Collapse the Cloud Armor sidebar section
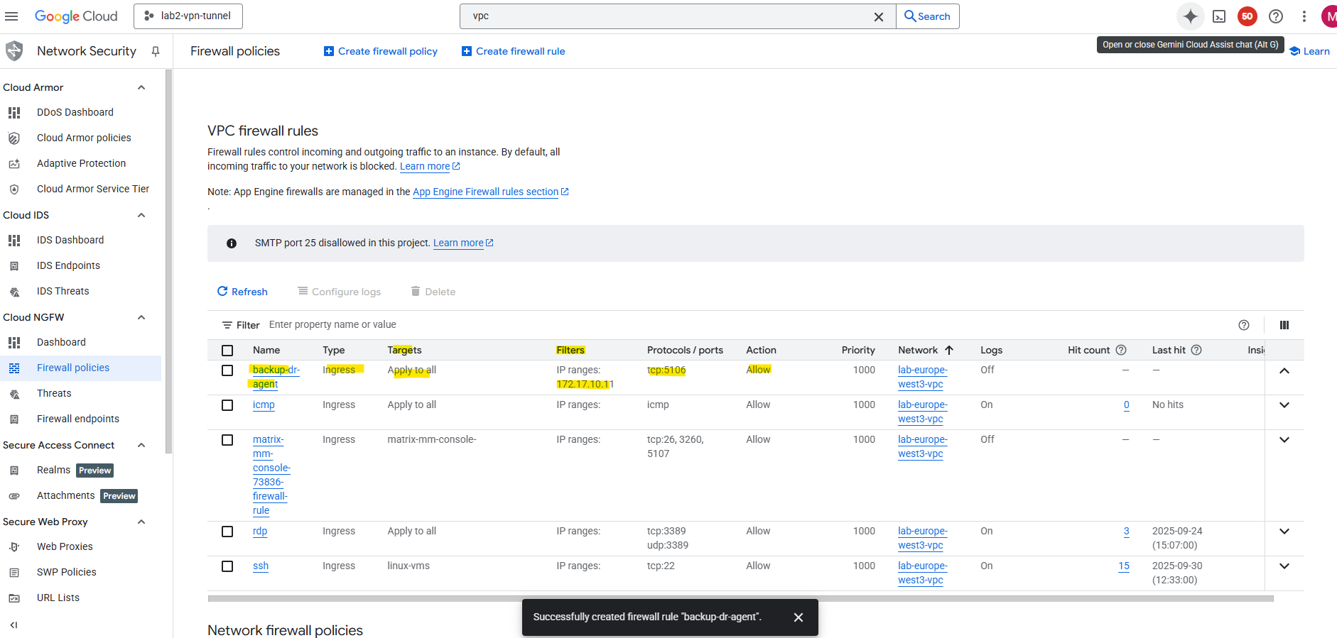 tap(141, 87)
